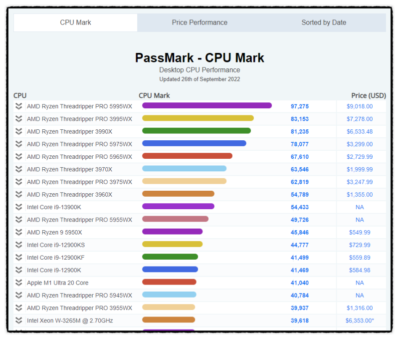
Task: Click chevron icon beside Apple M1 Ultra 20 Core
Action: [x=18, y=283]
